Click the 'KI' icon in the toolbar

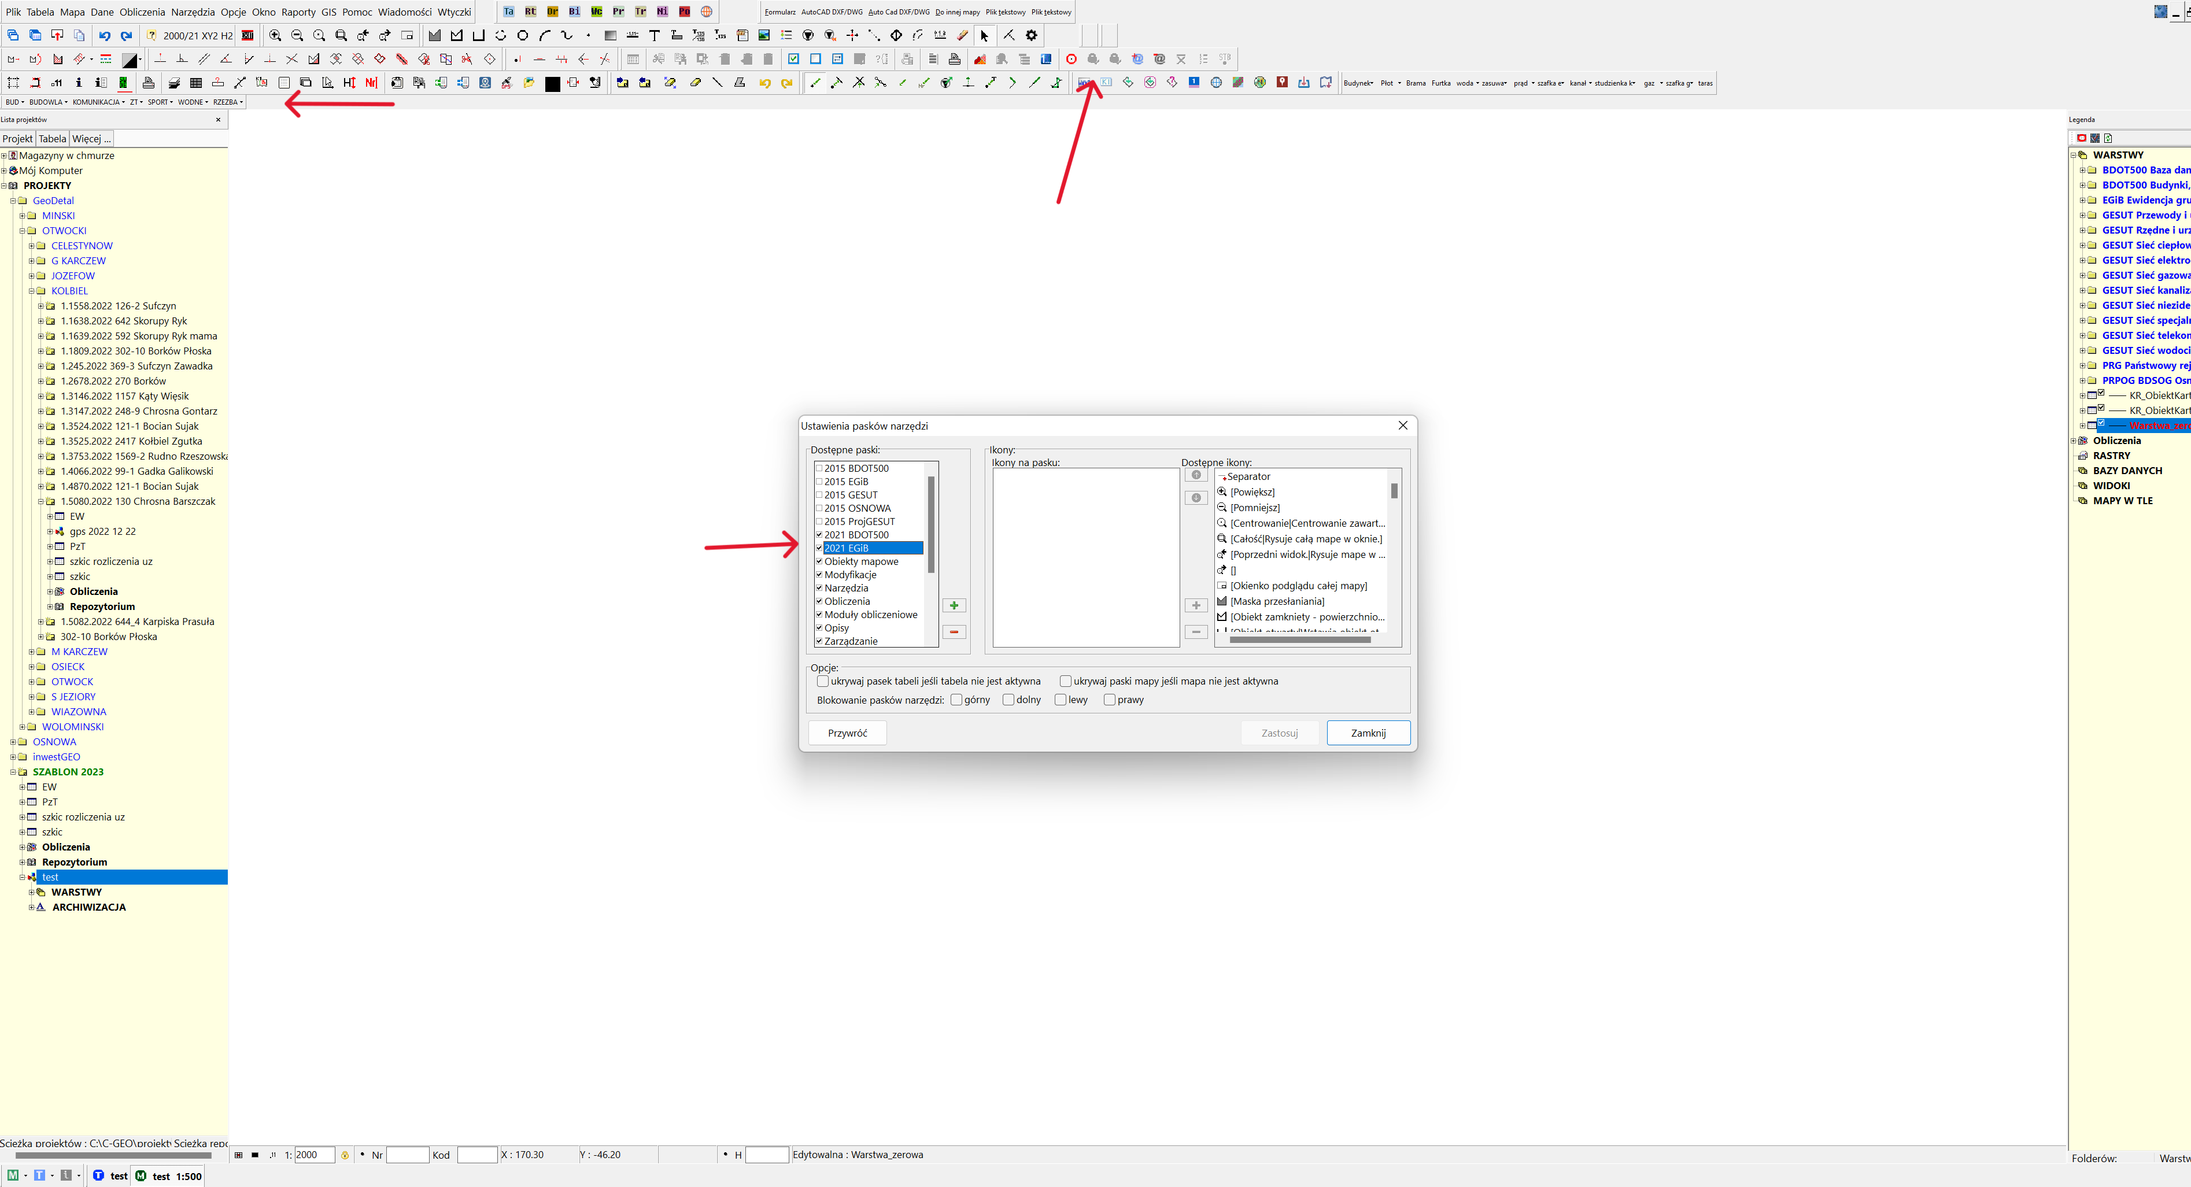(1107, 83)
